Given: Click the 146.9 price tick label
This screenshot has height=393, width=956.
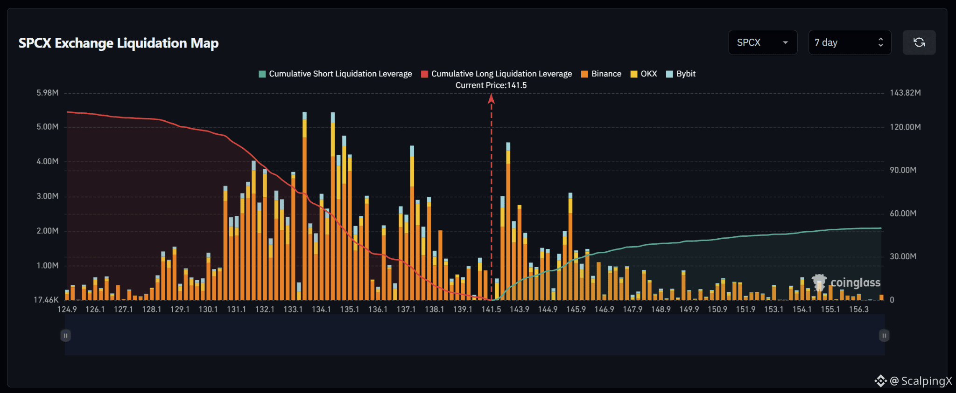Looking at the screenshot, I should click(x=605, y=310).
